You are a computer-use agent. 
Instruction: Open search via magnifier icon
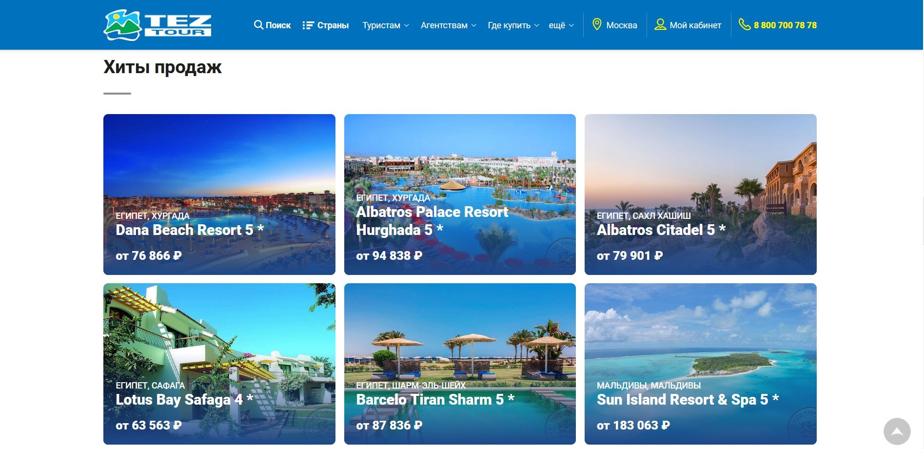258,25
